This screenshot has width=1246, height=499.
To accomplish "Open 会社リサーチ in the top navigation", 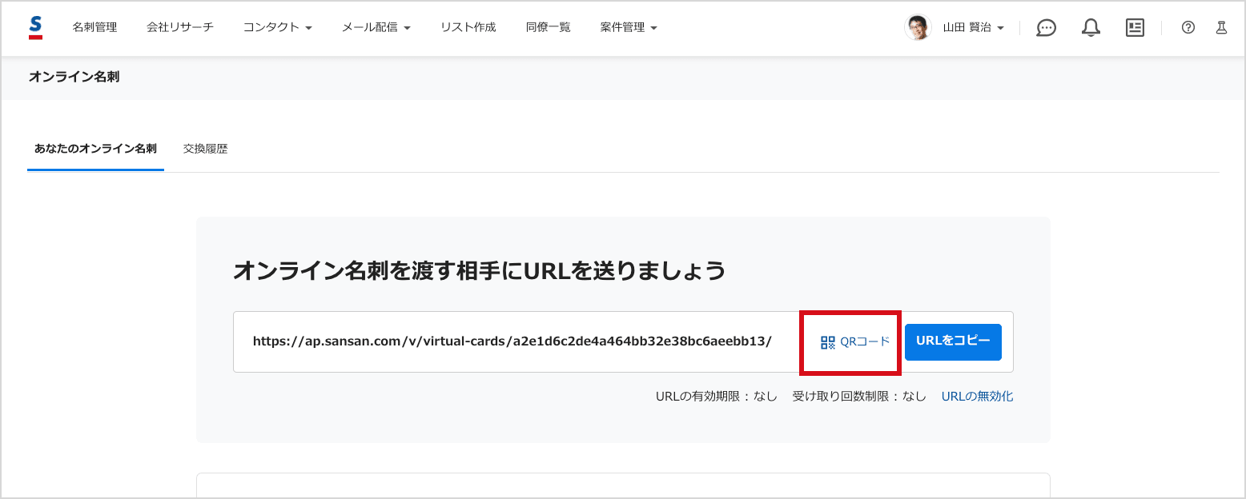I will pos(180,27).
